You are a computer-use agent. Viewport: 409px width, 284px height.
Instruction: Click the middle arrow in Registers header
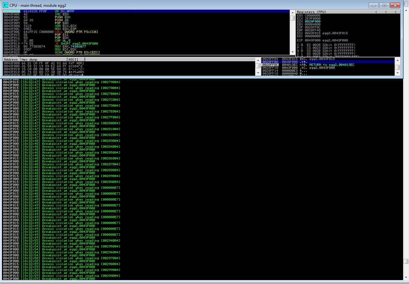click(x=386, y=12)
